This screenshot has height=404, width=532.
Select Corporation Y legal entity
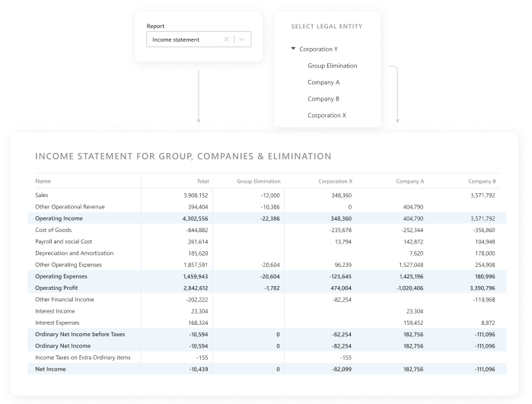click(x=318, y=49)
